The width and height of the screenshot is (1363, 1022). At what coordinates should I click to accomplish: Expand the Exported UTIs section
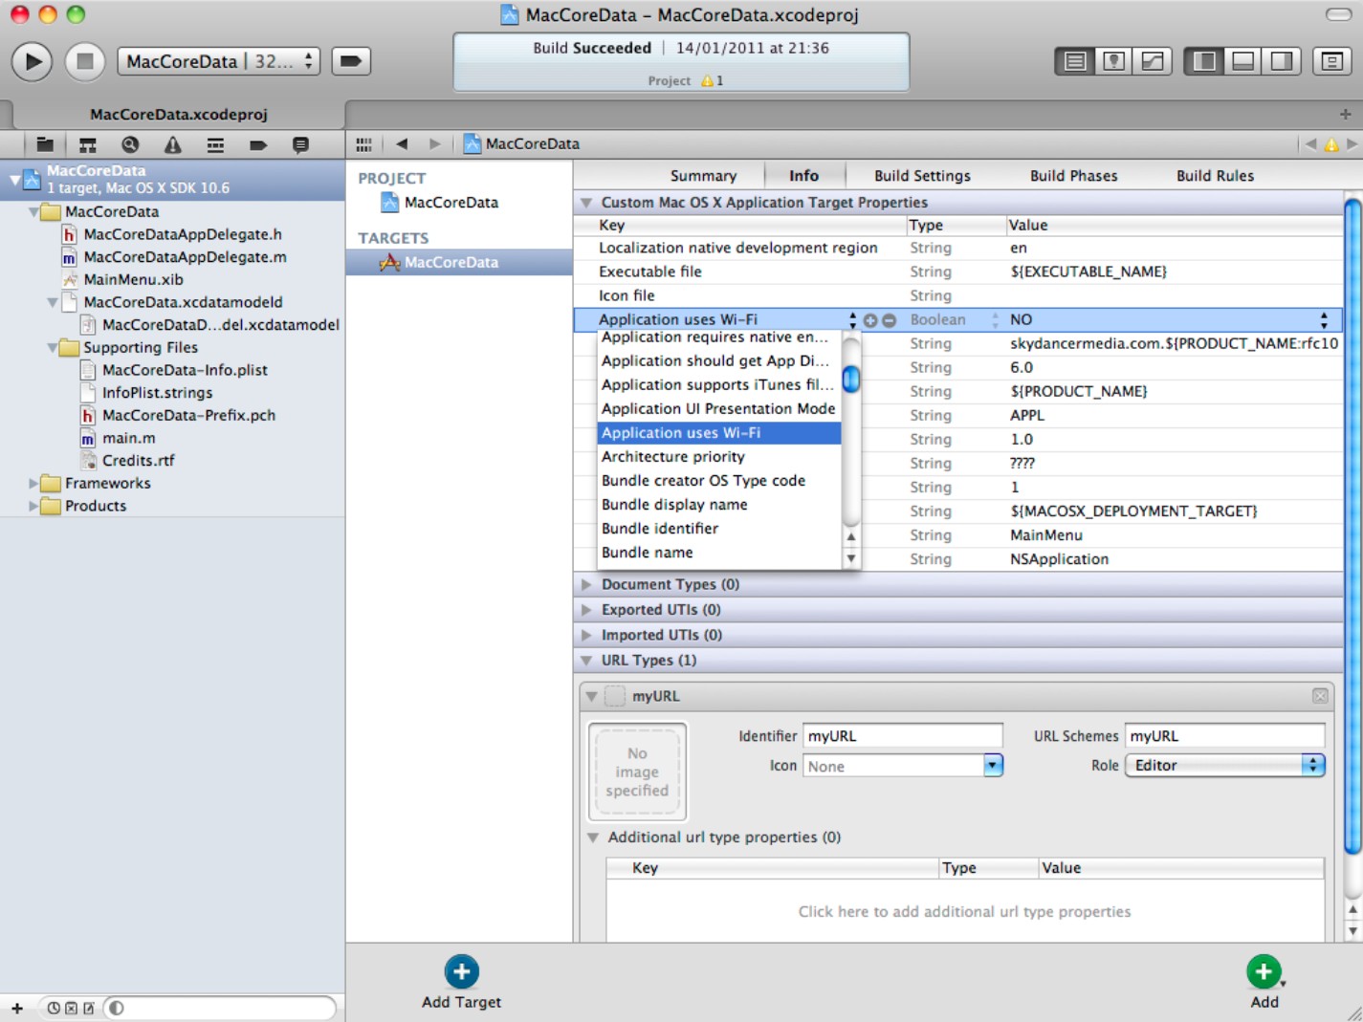point(586,610)
